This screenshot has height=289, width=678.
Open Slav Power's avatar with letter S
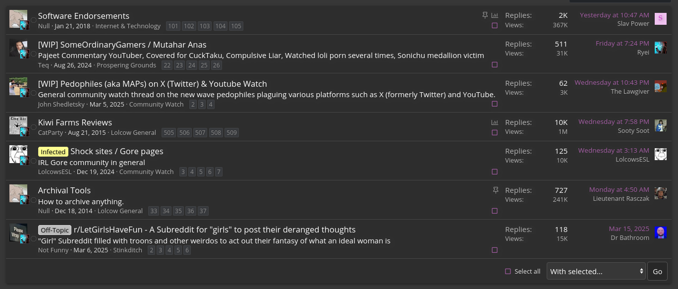661,19
